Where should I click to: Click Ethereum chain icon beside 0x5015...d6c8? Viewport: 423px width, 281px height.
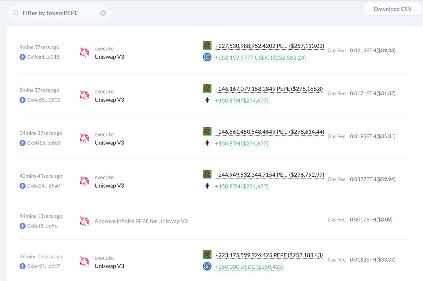point(23,143)
